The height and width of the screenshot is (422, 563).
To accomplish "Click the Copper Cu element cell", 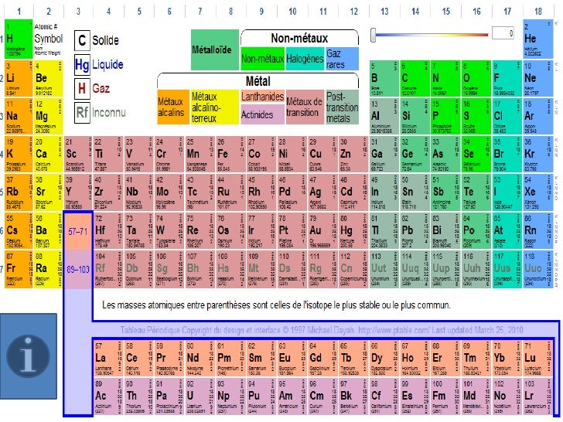I will pos(322,155).
